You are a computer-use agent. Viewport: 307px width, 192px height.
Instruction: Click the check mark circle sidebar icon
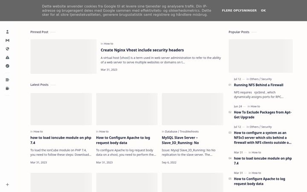click(7, 66)
